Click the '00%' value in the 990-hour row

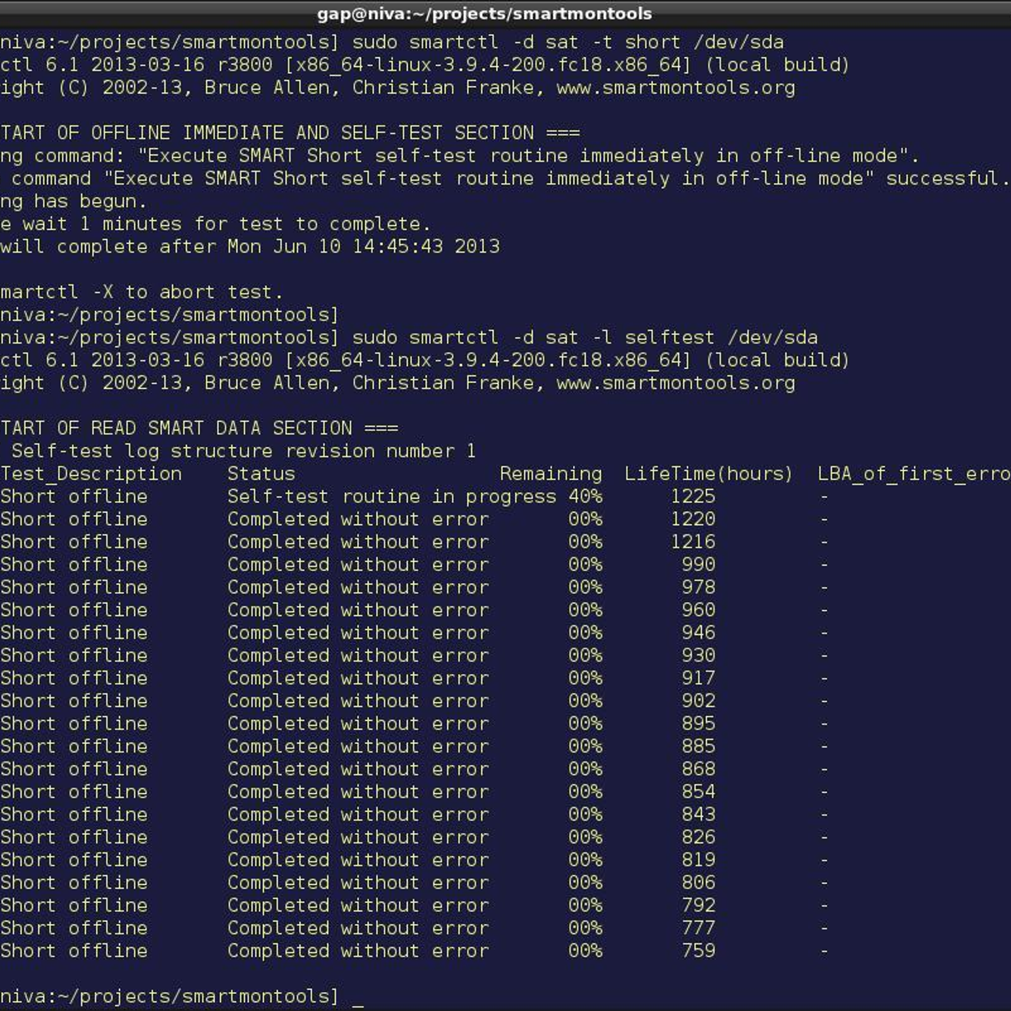pyautogui.click(x=584, y=565)
